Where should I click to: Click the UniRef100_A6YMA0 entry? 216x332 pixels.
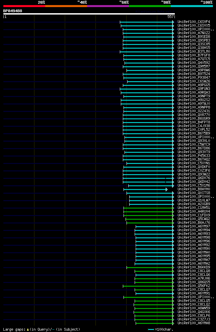click(194, 253)
